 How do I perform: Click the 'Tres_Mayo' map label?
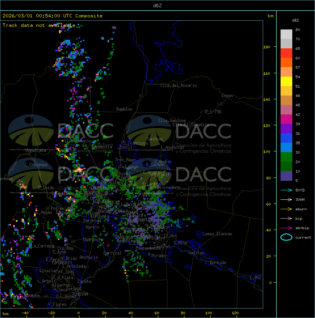(x=125, y=160)
